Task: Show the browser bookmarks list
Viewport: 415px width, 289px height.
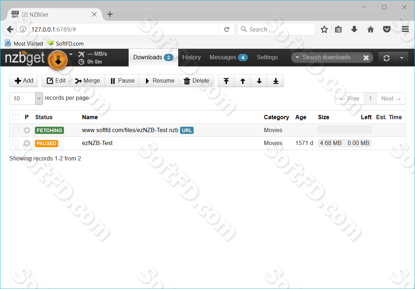Action: coord(338,29)
